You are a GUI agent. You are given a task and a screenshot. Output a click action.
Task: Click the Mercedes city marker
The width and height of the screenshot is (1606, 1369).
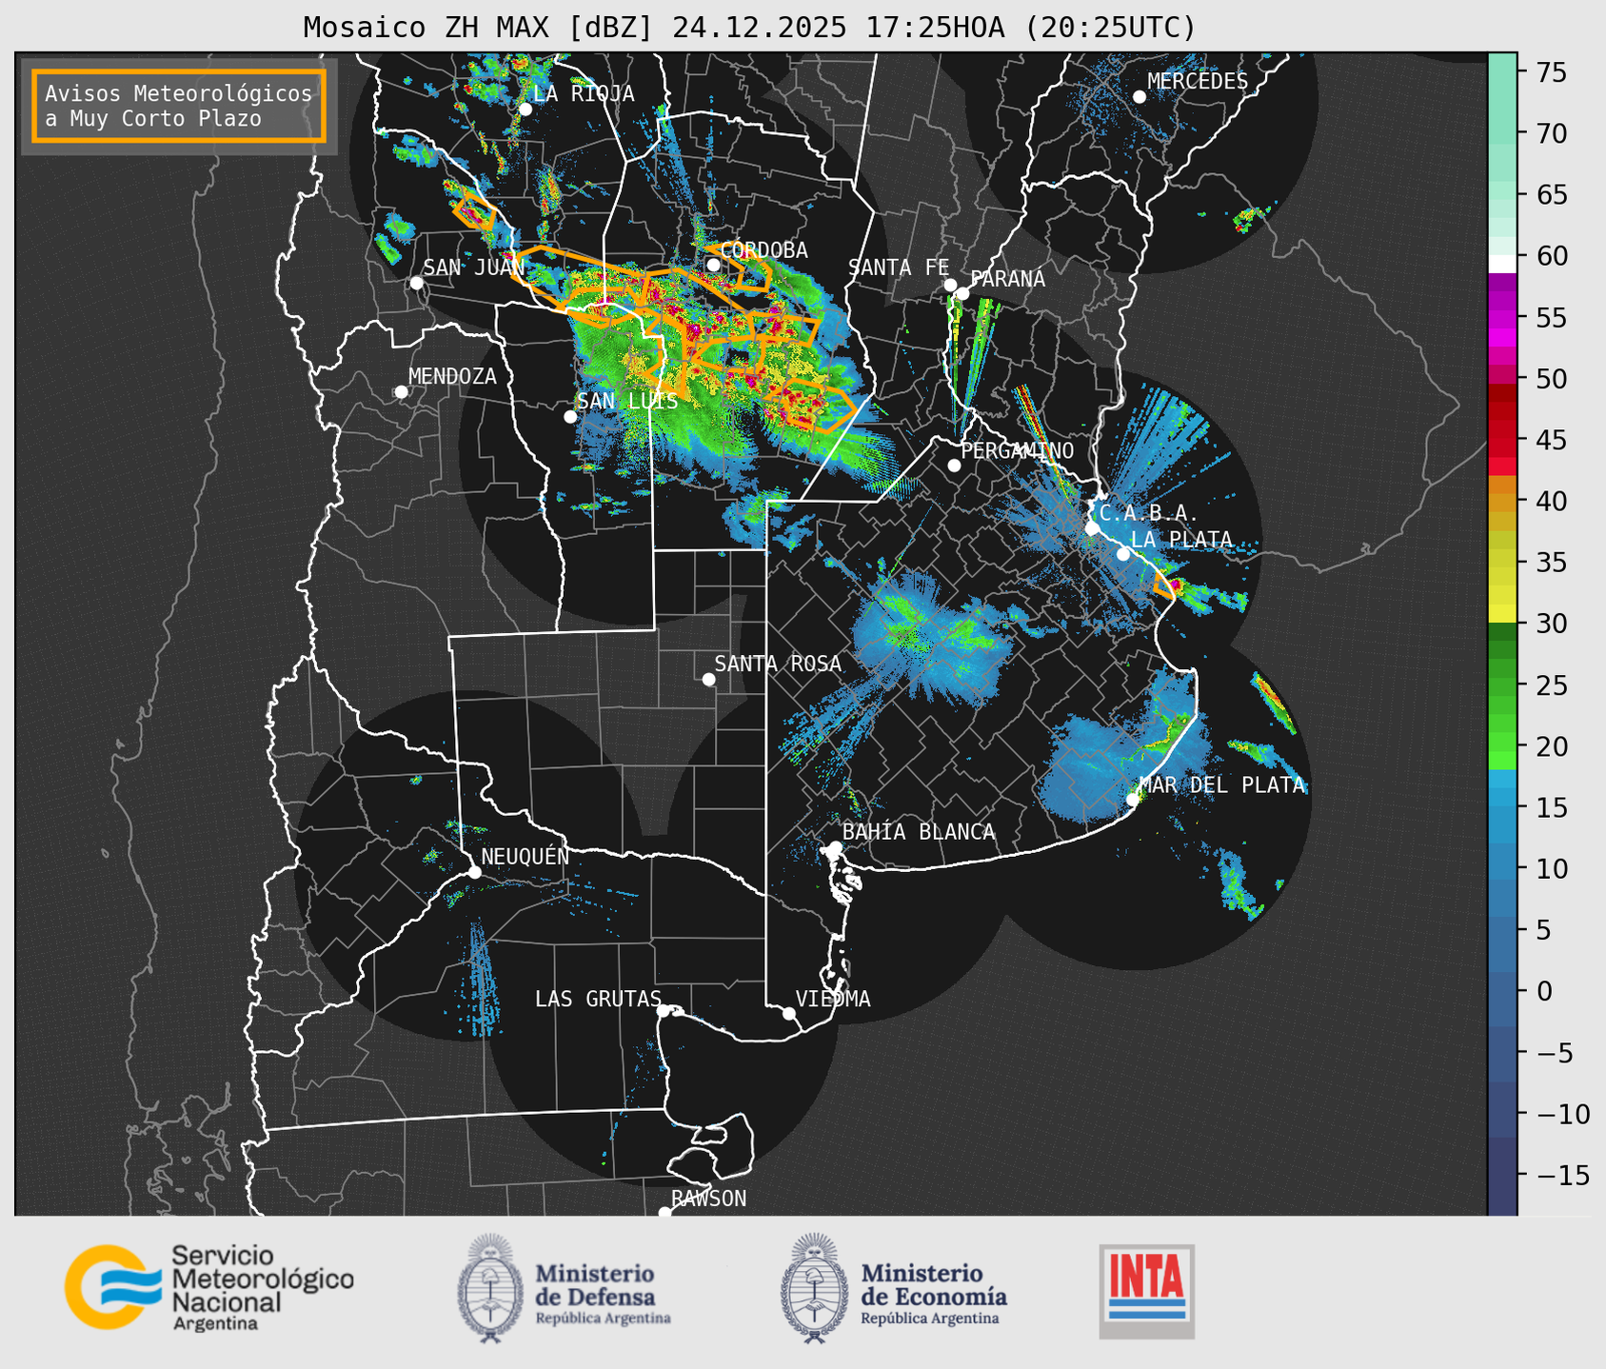pyautogui.click(x=1140, y=97)
